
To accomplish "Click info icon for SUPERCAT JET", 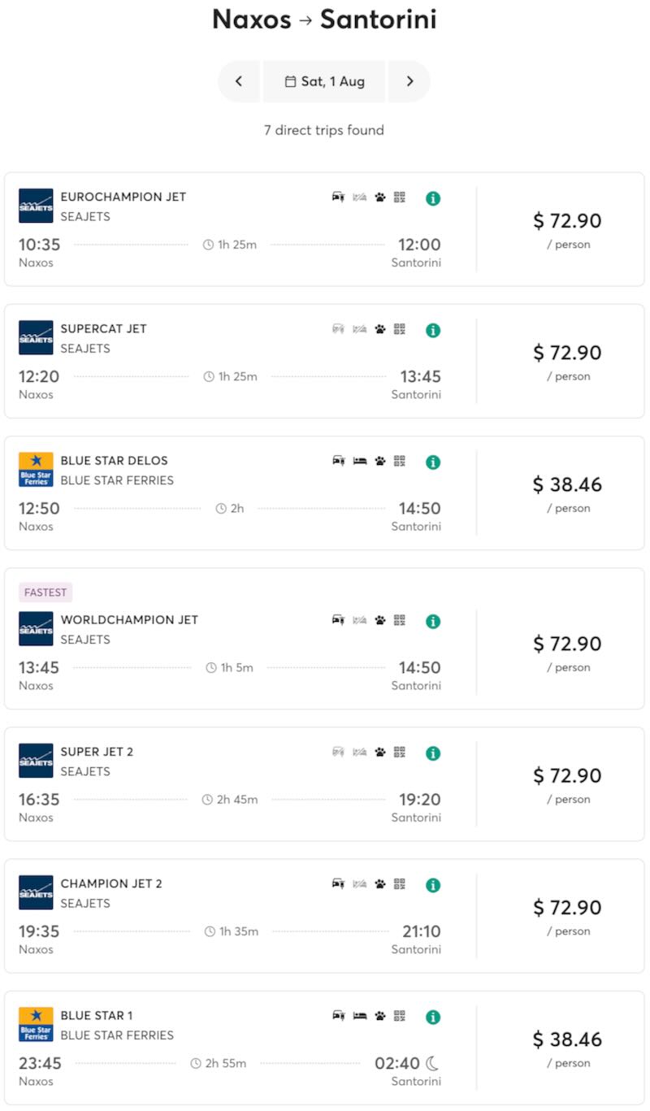I will [x=433, y=330].
